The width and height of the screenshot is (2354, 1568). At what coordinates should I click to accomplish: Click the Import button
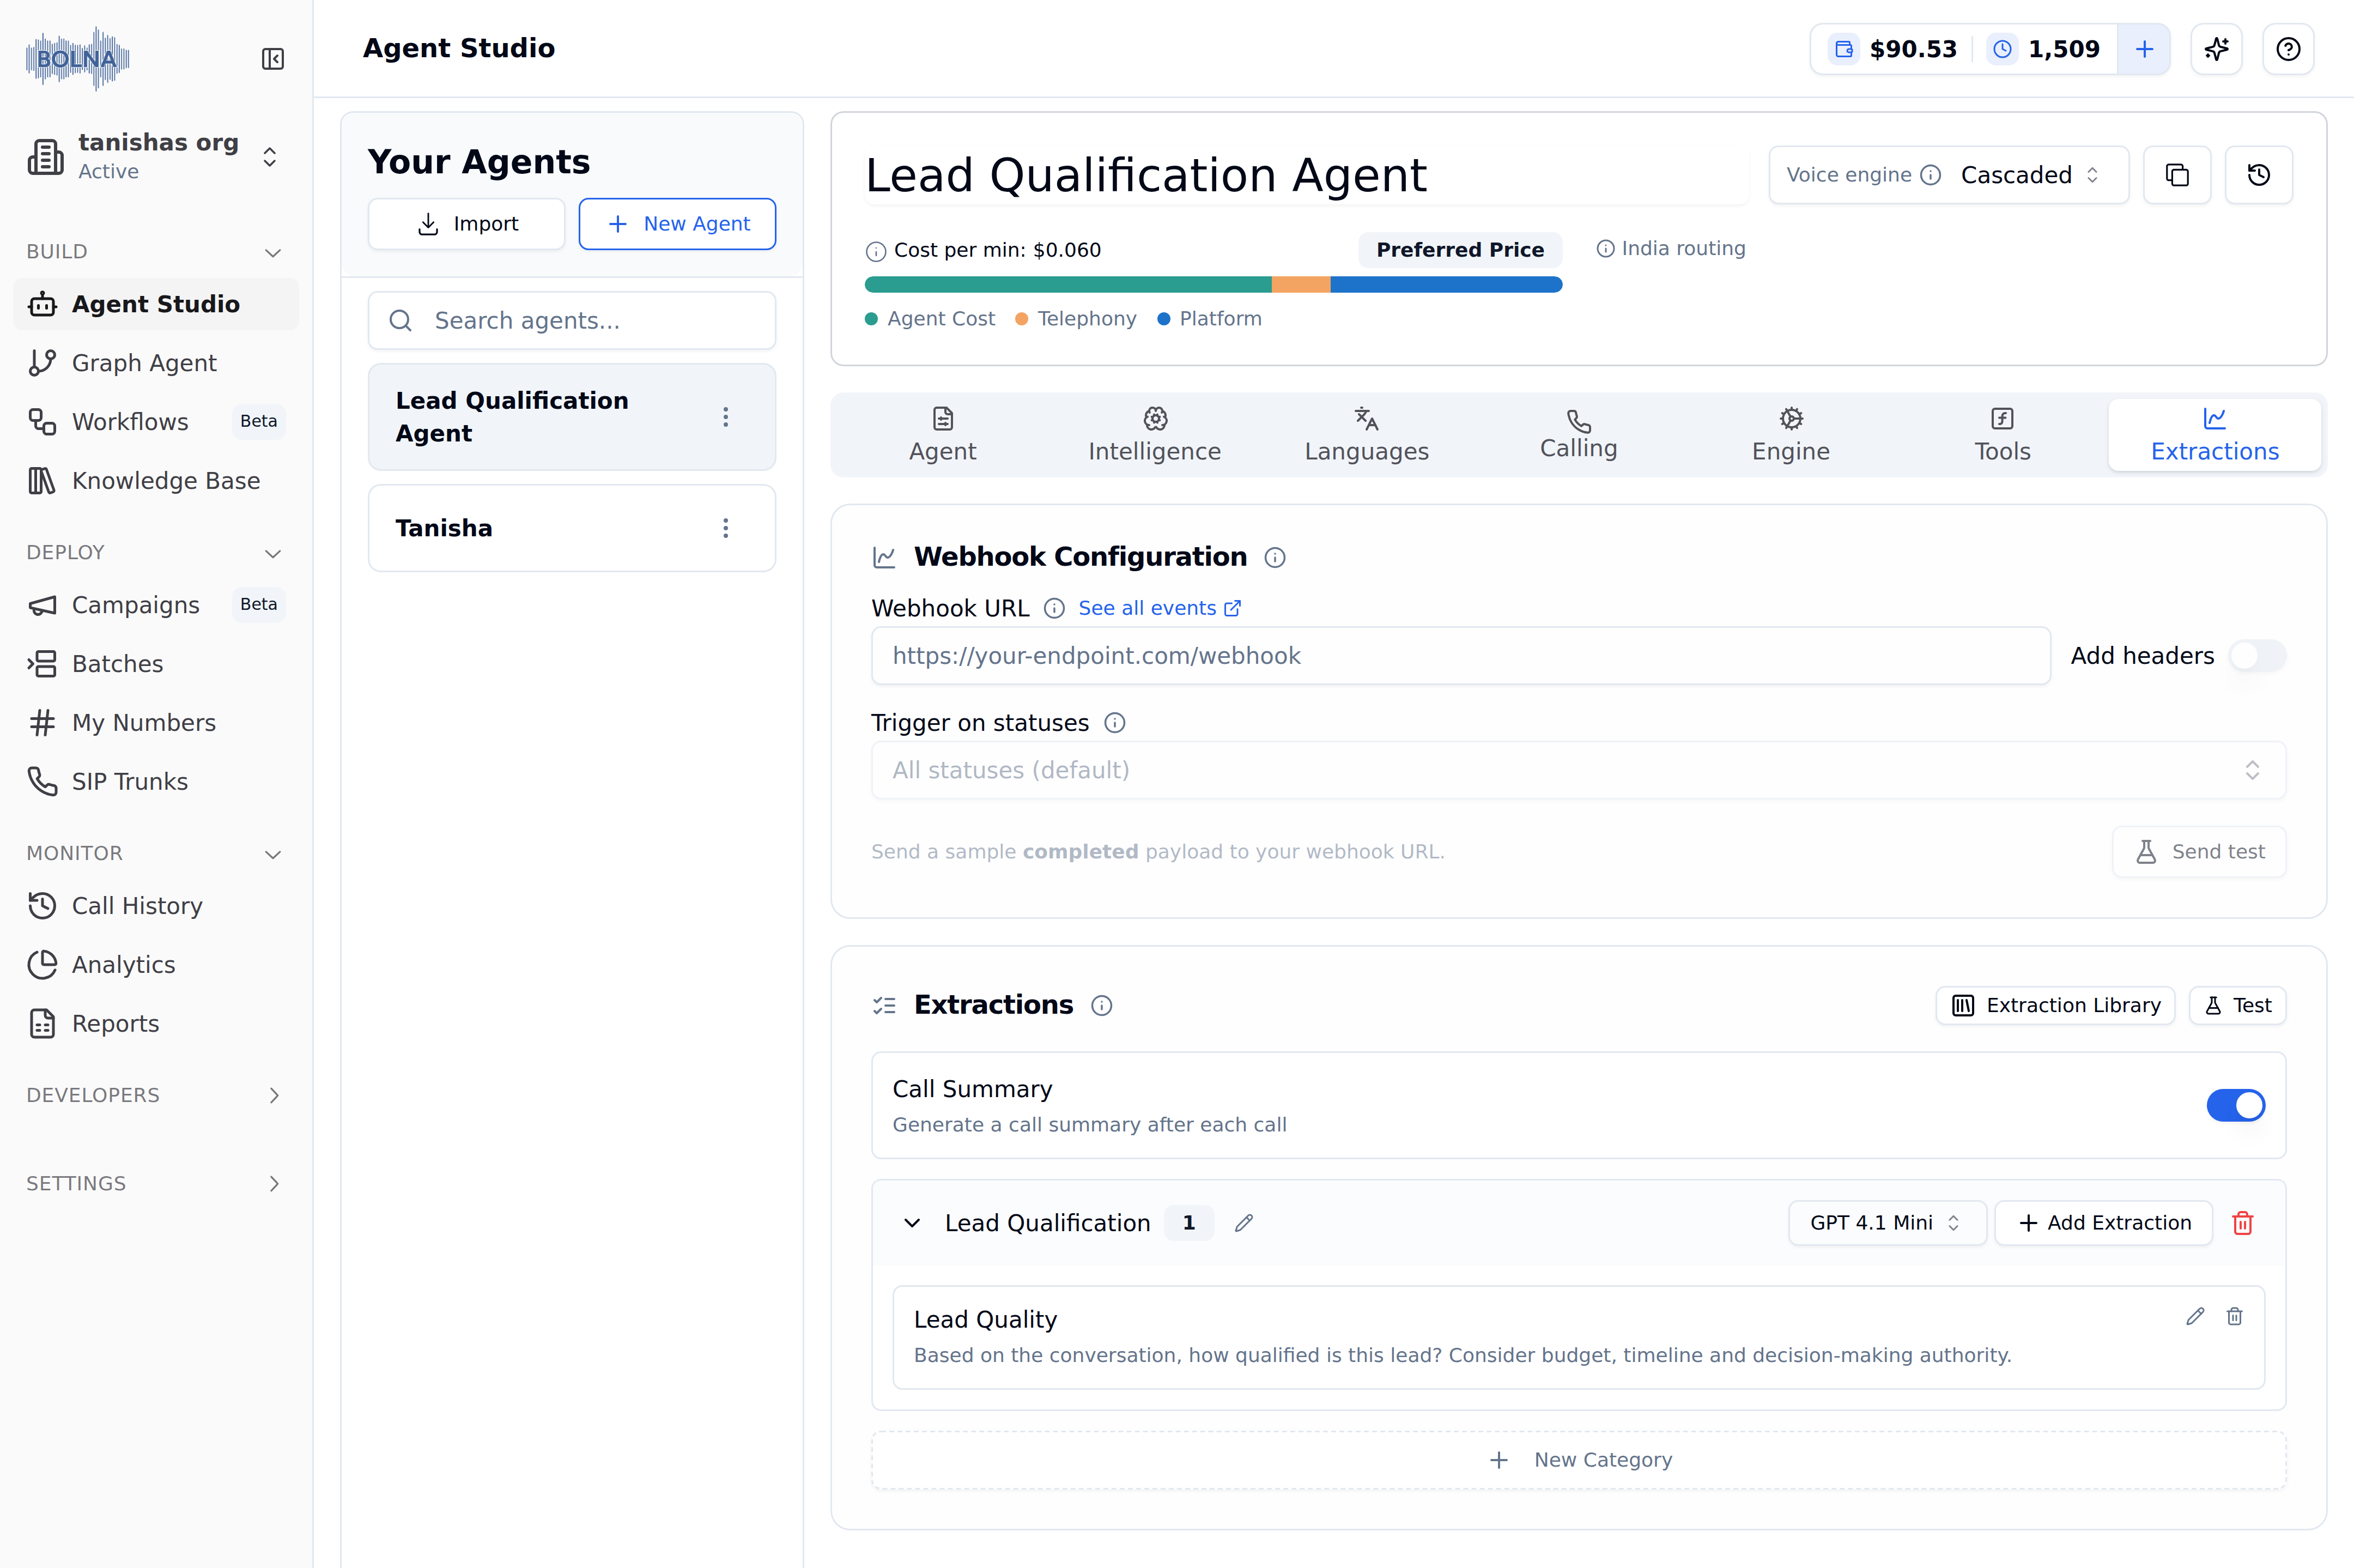466,224
